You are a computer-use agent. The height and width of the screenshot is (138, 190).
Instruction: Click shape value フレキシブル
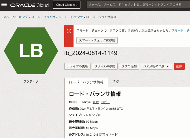pos(92,115)
